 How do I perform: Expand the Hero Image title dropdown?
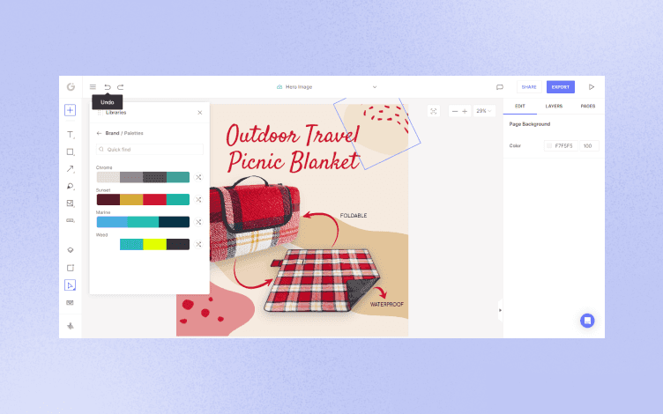375,87
